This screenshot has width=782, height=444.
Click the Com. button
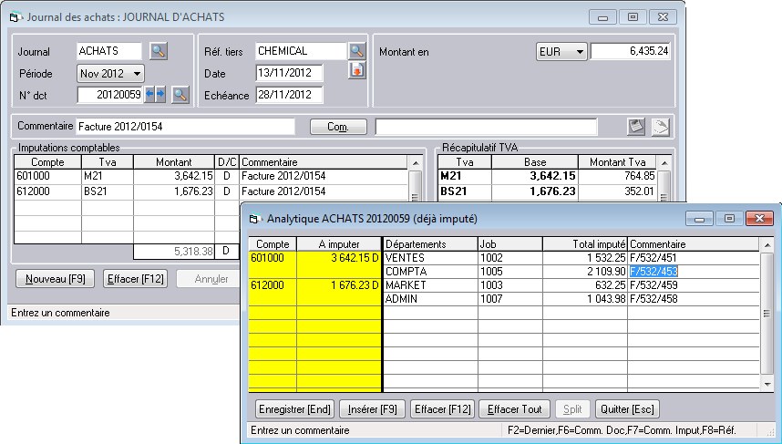338,127
